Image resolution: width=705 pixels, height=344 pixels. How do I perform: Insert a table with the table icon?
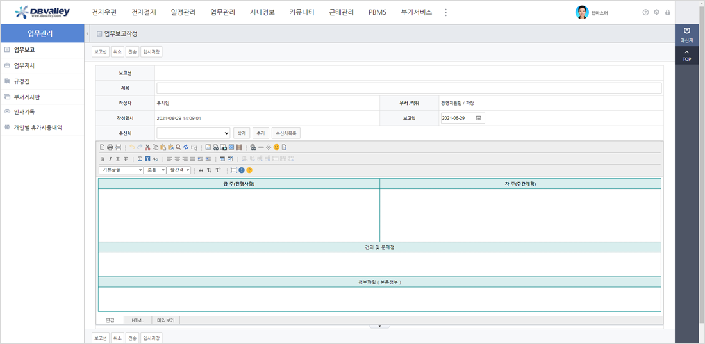tap(222, 159)
